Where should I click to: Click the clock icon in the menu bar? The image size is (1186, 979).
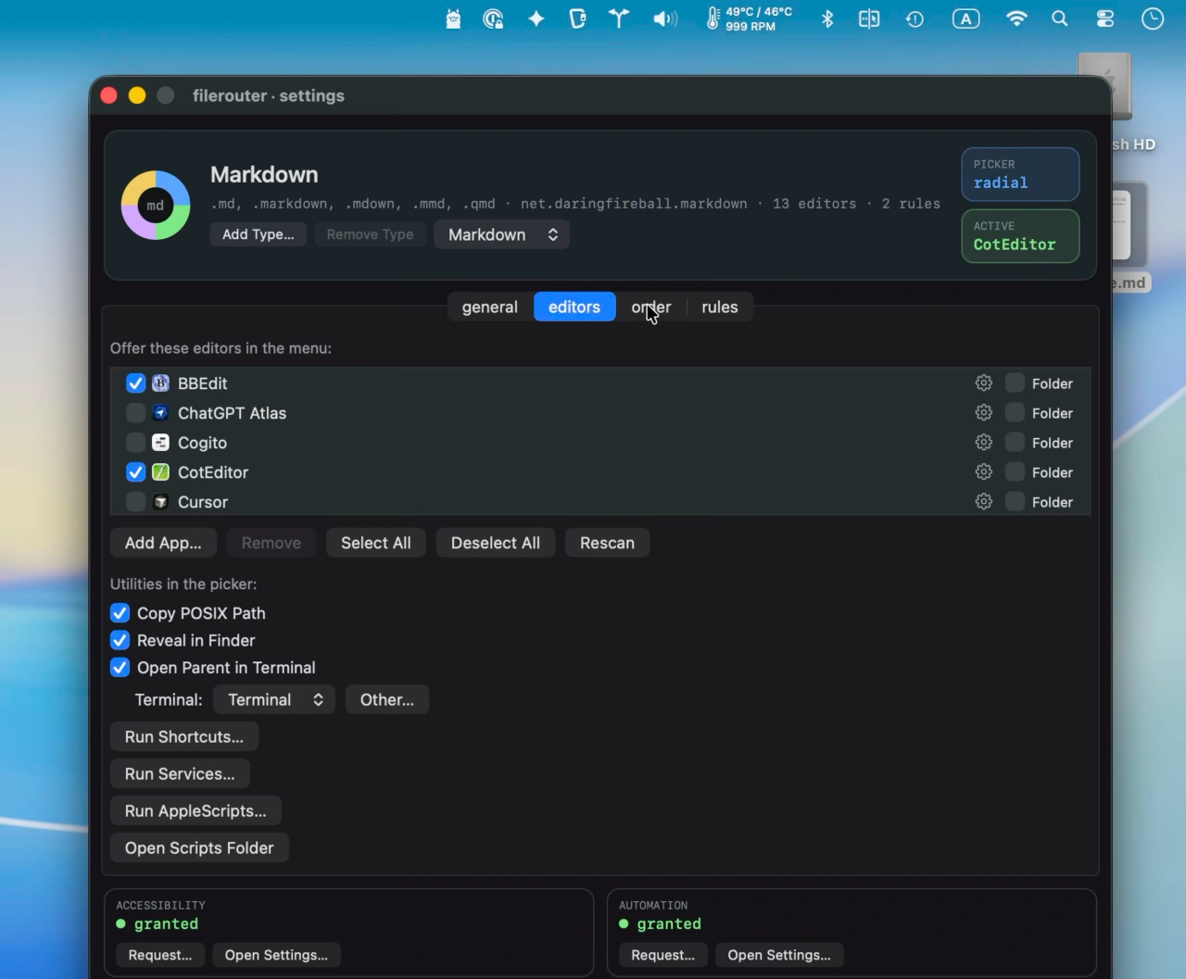(1153, 19)
